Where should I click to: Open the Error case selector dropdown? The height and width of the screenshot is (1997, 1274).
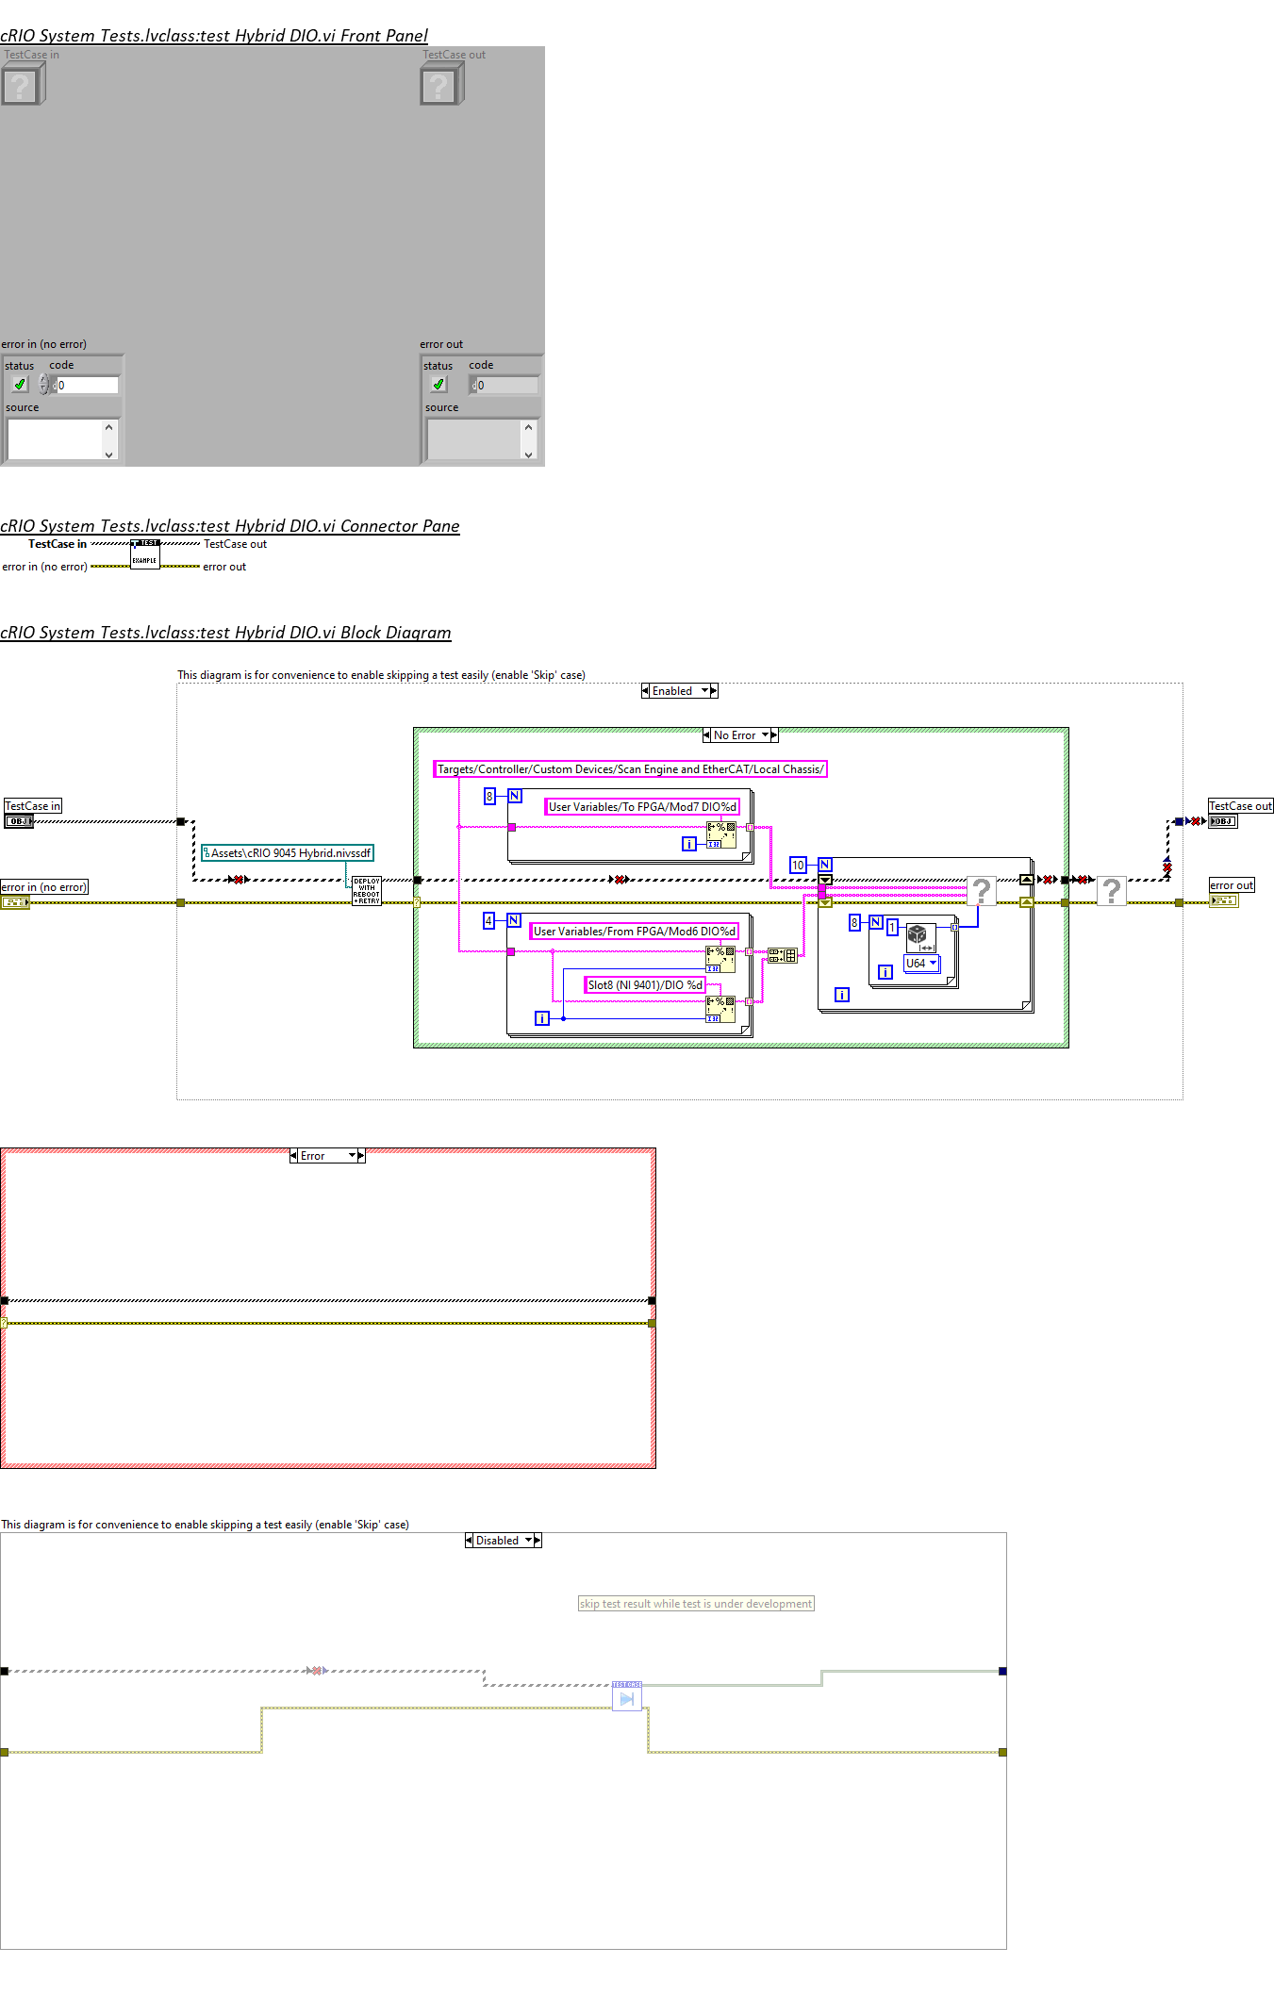pos(327,1156)
